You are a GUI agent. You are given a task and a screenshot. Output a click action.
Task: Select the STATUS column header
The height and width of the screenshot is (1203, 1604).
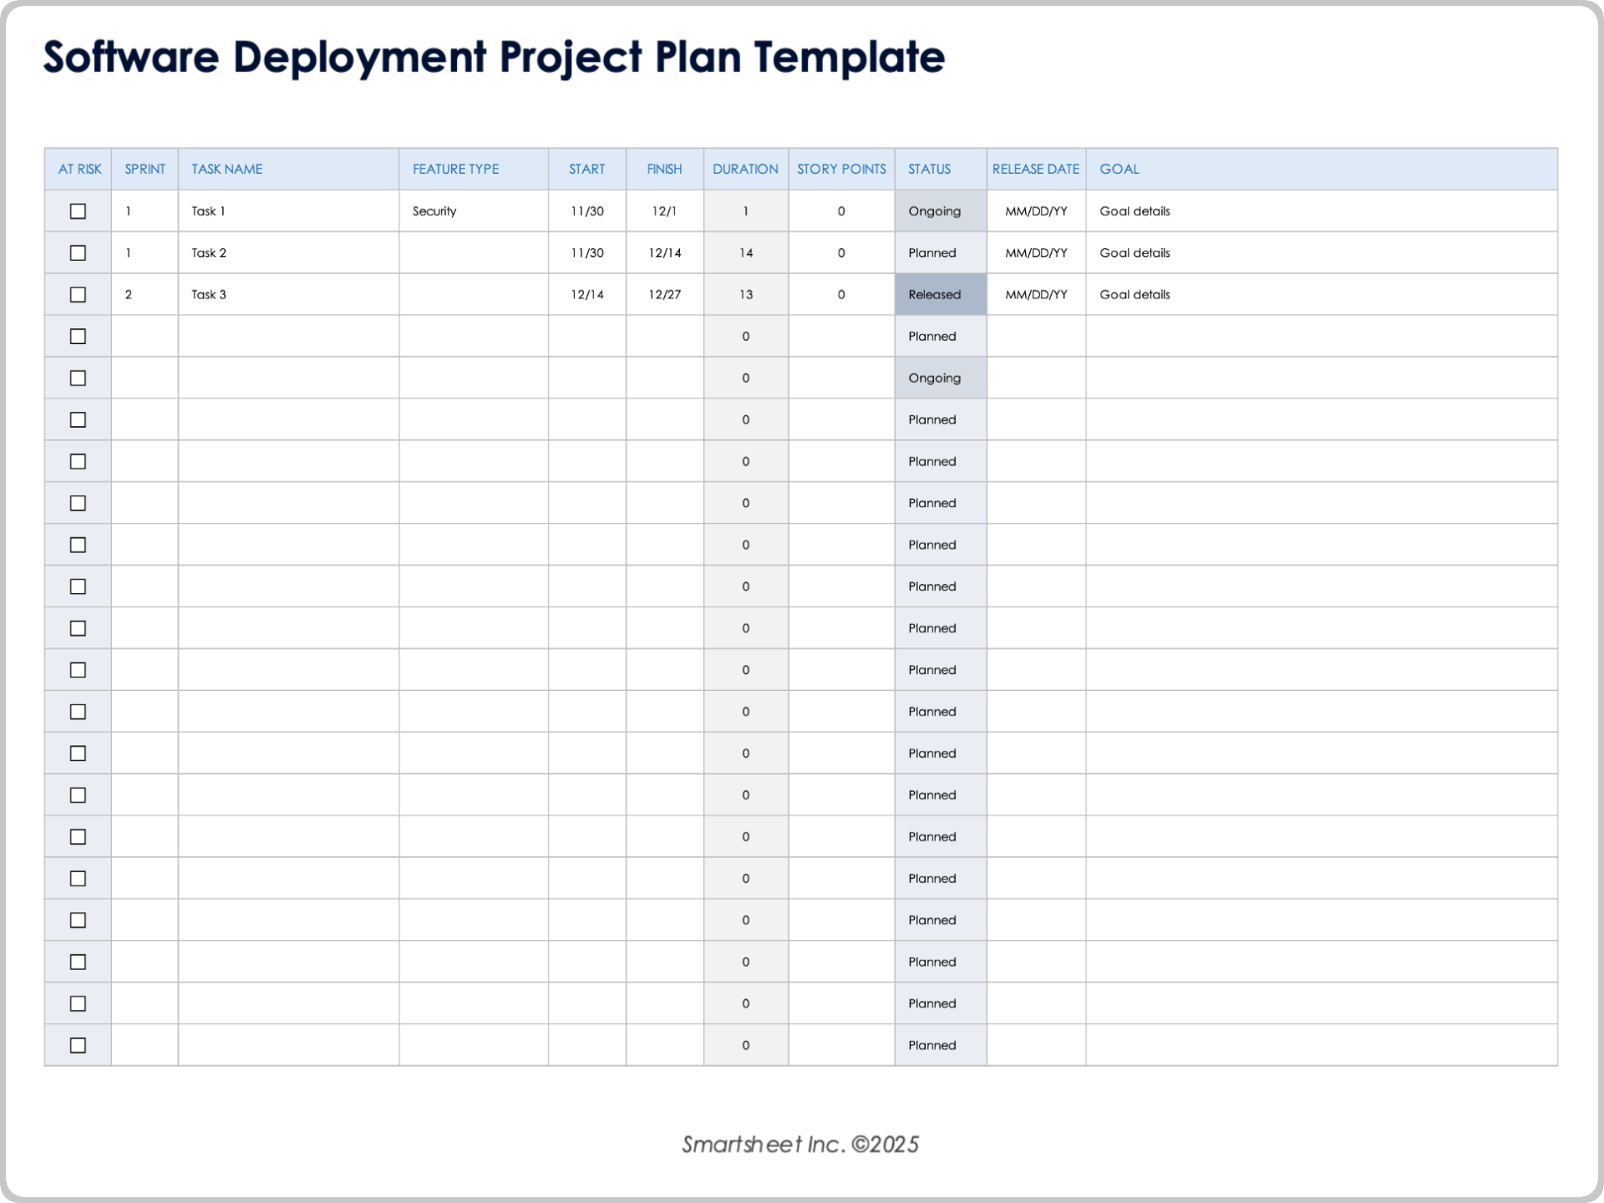(929, 169)
